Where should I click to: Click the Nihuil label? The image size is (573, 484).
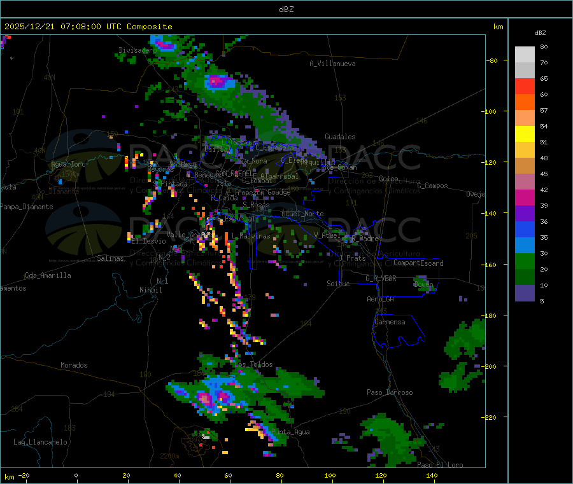tap(151, 290)
